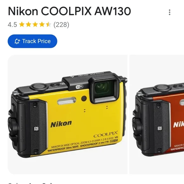
Task: Click the Nikon COOLPIX AW130 title
Action: (69, 11)
